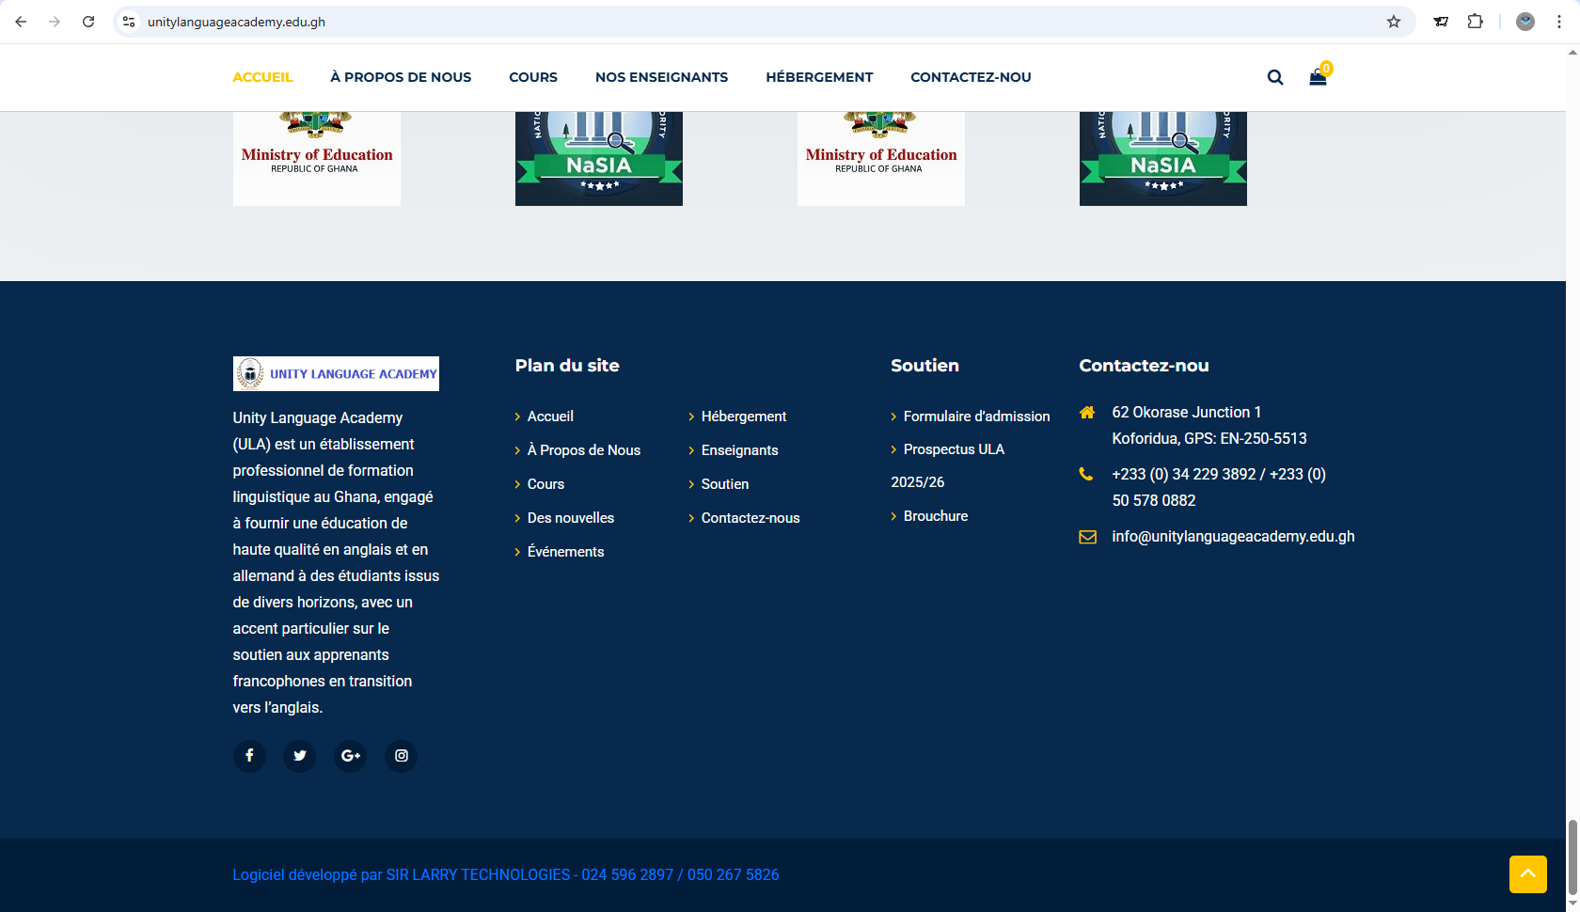1580x912 pixels.
Task: Open the Twitter social icon
Action: pos(300,756)
